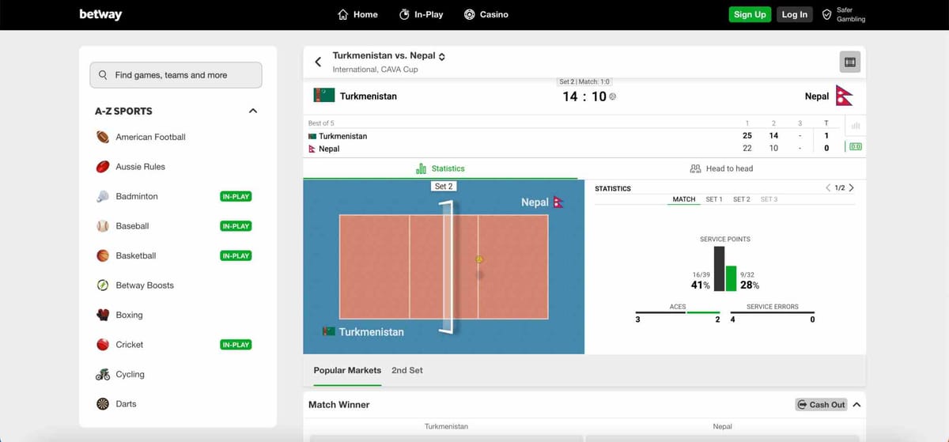Click the Aussie Rules ball icon
949x442 pixels.
pyautogui.click(x=103, y=167)
